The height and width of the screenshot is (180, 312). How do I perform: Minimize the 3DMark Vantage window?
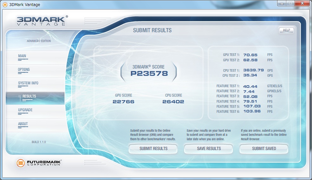(282, 3)
